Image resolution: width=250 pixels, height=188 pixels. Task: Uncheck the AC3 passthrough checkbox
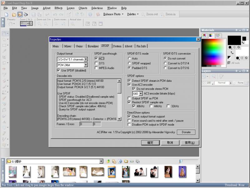96,59
